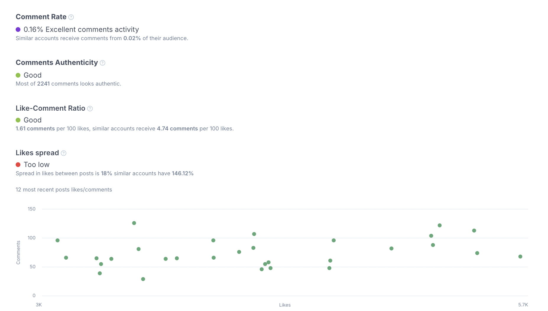
Task: Click the red Too low status dot
Action: tap(18, 165)
